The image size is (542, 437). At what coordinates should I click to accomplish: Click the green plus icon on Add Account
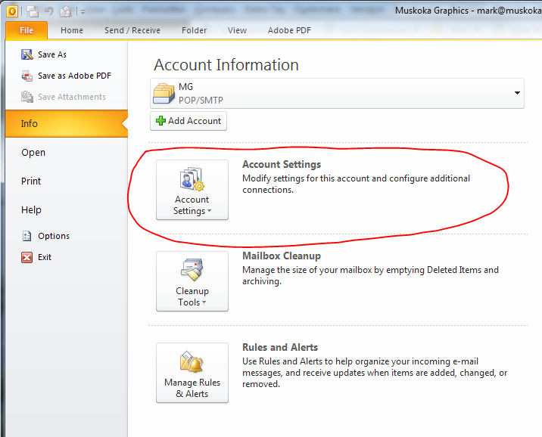(x=160, y=121)
